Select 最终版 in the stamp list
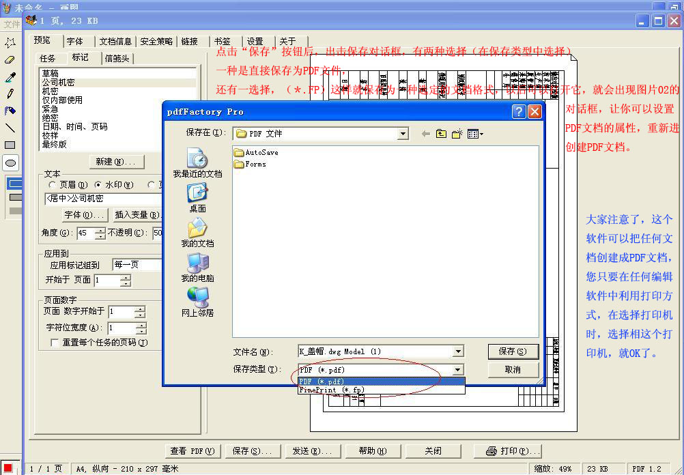Image resolution: width=684 pixels, height=475 pixels. [117, 144]
